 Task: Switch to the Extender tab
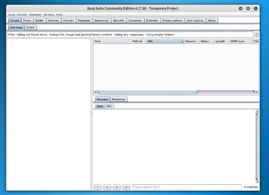pos(152,20)
